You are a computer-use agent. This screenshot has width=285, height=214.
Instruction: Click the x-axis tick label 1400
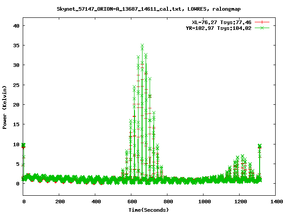pos(277,202)
